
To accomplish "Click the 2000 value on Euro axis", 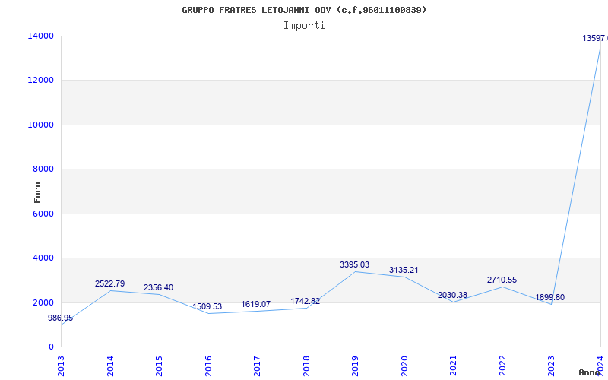I will coord(43,302).
